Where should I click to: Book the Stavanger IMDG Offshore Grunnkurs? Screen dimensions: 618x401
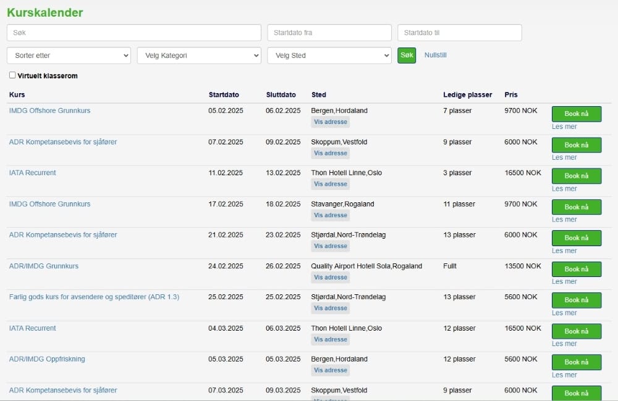pos(576,207)
